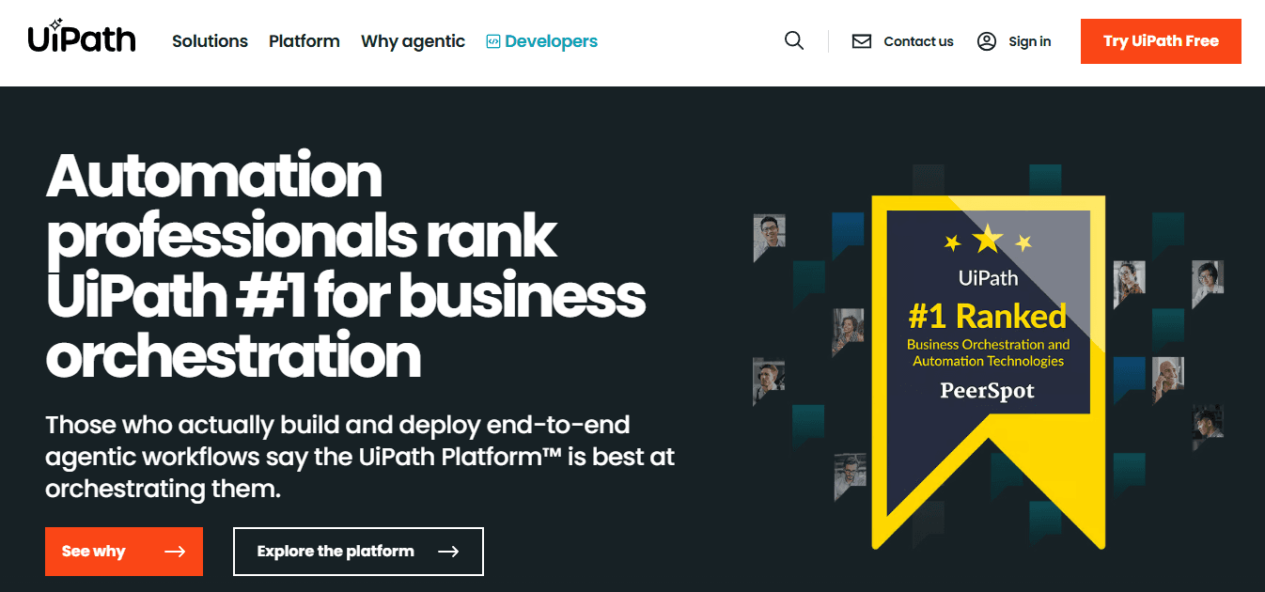Open the Platform menu
This screenshot has height=592, width=1265.
coord(305,41)
